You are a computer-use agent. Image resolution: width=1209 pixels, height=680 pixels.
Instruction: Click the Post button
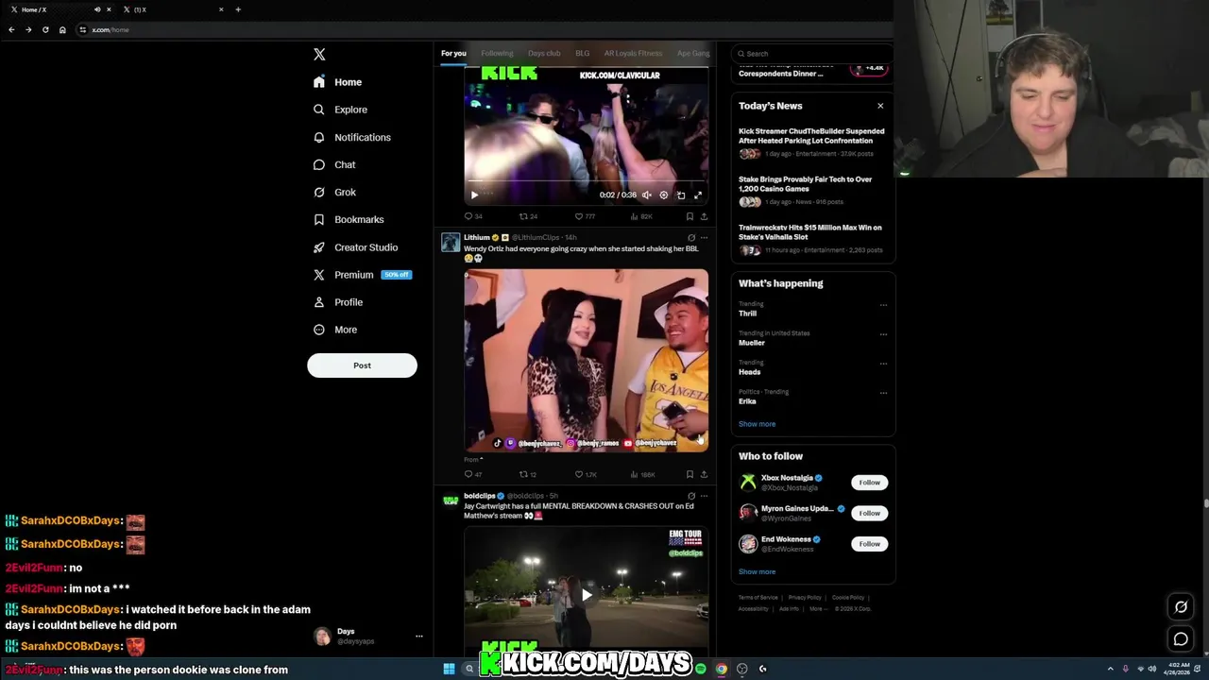(x=362, y=365)
